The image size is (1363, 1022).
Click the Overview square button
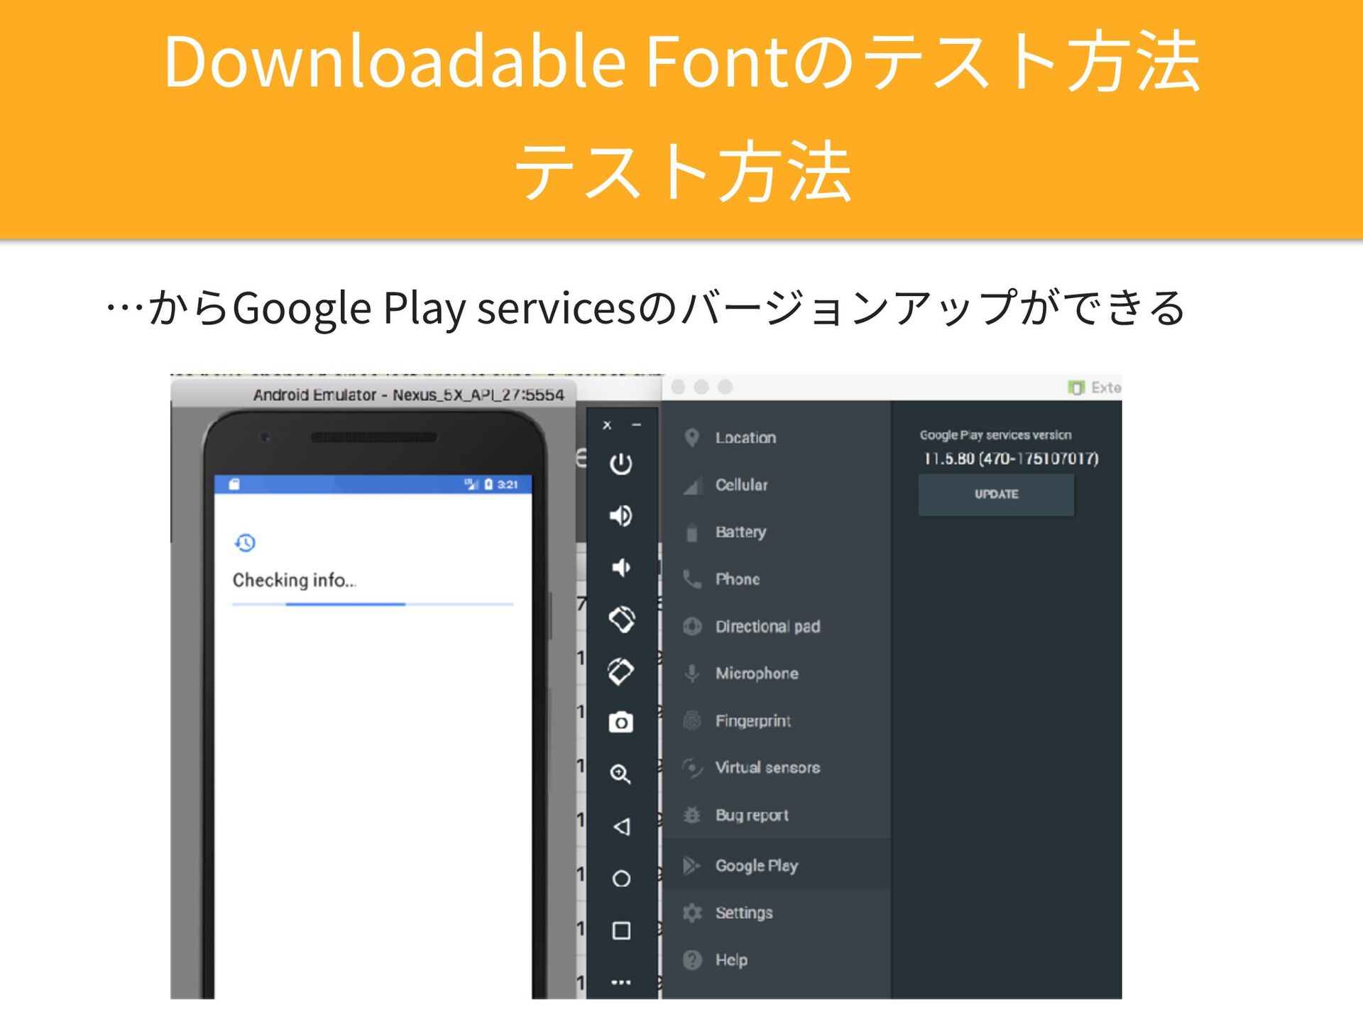621,930
